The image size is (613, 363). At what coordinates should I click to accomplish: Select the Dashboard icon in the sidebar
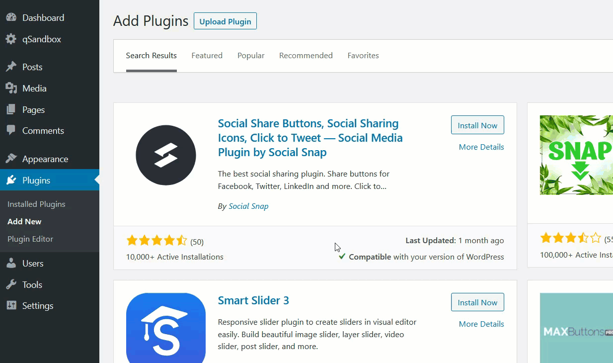pyautogui.click(x=12, y=17)
